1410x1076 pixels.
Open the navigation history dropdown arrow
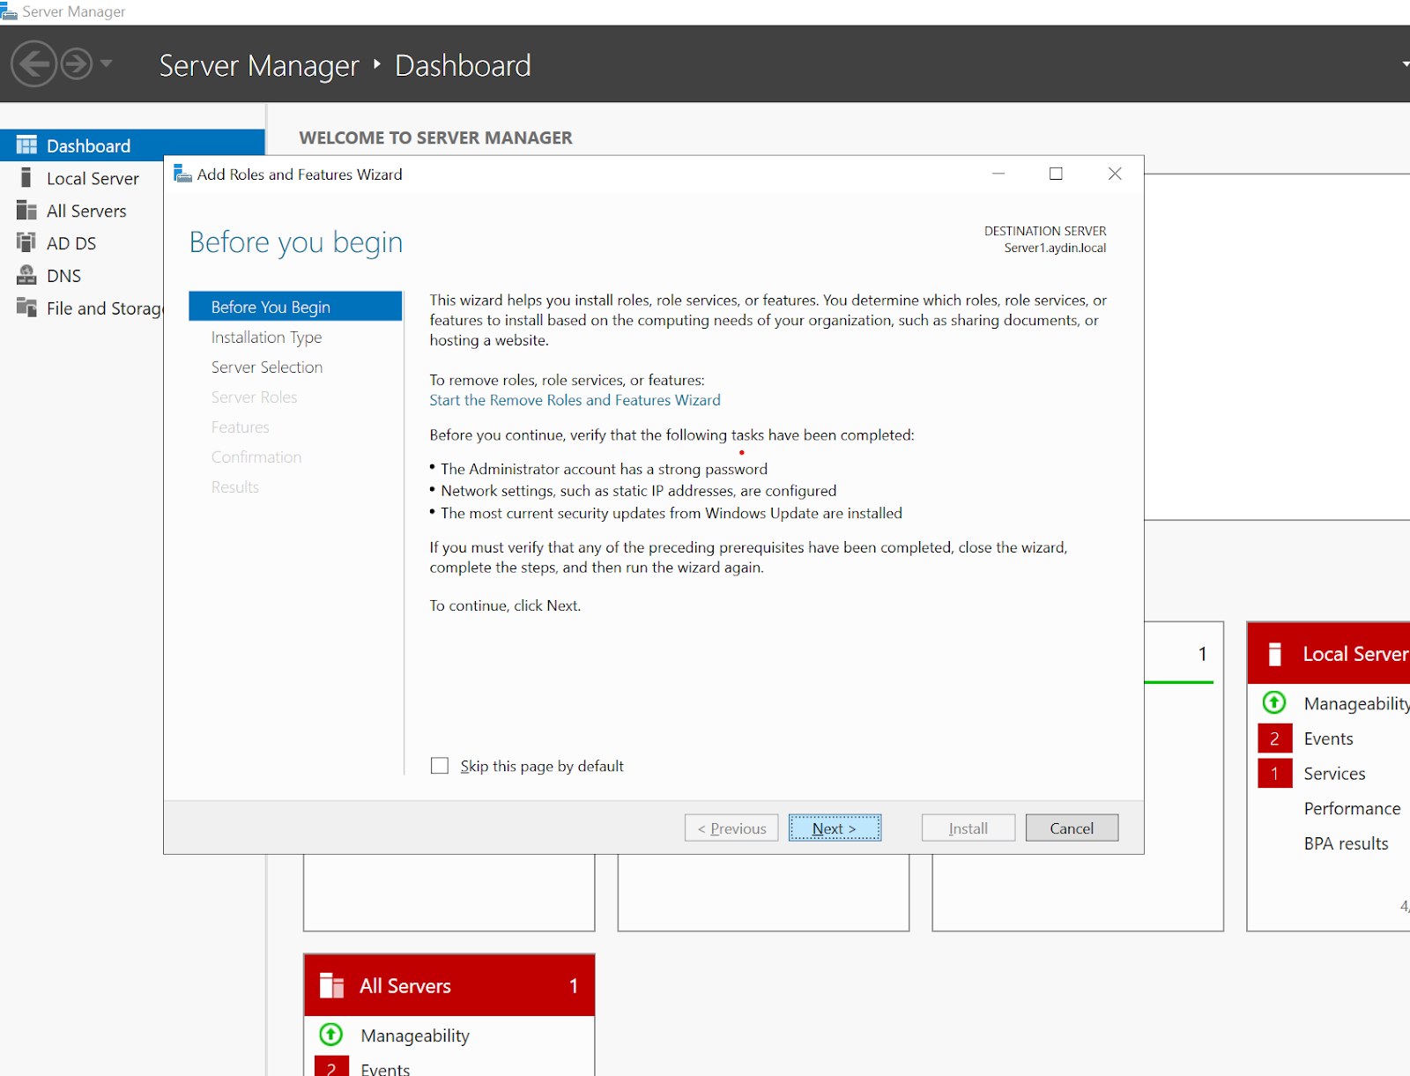[106, 63]
